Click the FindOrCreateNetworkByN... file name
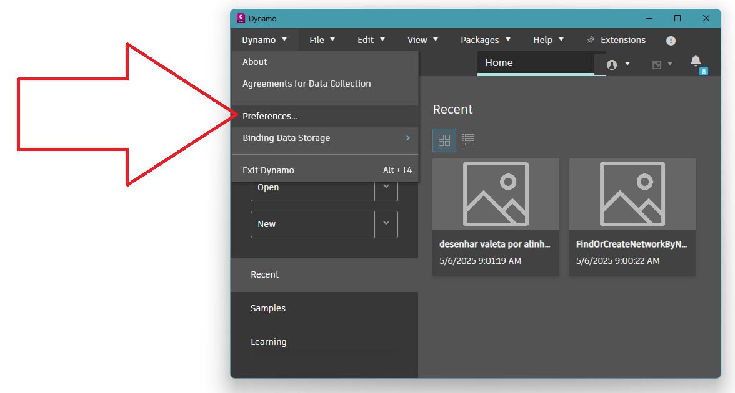Screen dimensions: 735x393 631,245
